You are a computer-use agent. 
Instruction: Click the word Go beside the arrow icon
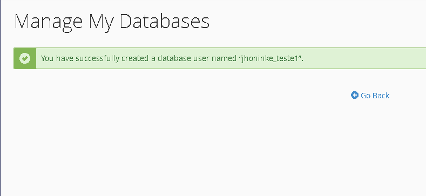point(366,96)
